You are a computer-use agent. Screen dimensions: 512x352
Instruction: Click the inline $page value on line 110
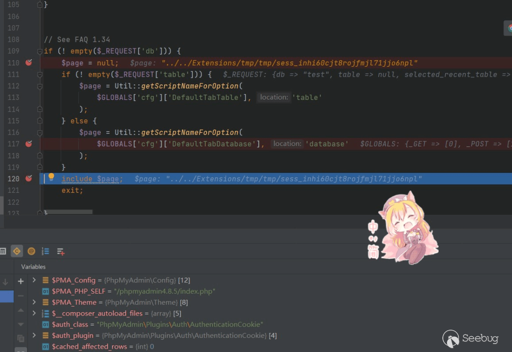(289, 63)
